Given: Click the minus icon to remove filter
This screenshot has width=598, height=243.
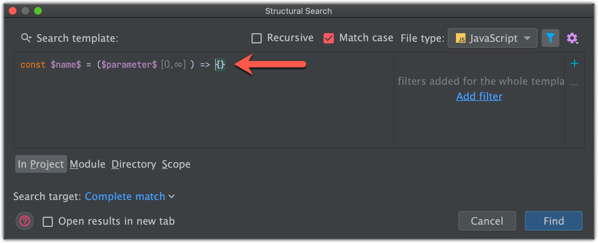Looking at the screenshot, I should click(x=575, y=84).
